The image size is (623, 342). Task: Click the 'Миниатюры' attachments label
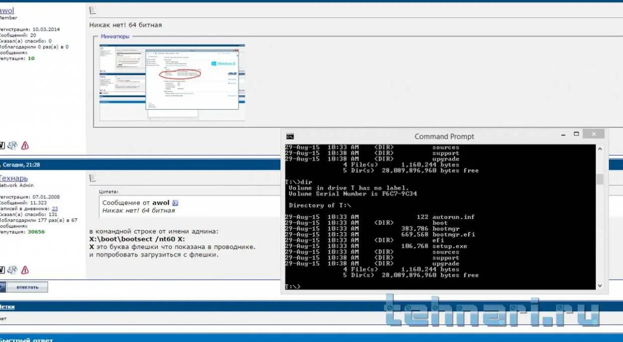tap(115, 37)
